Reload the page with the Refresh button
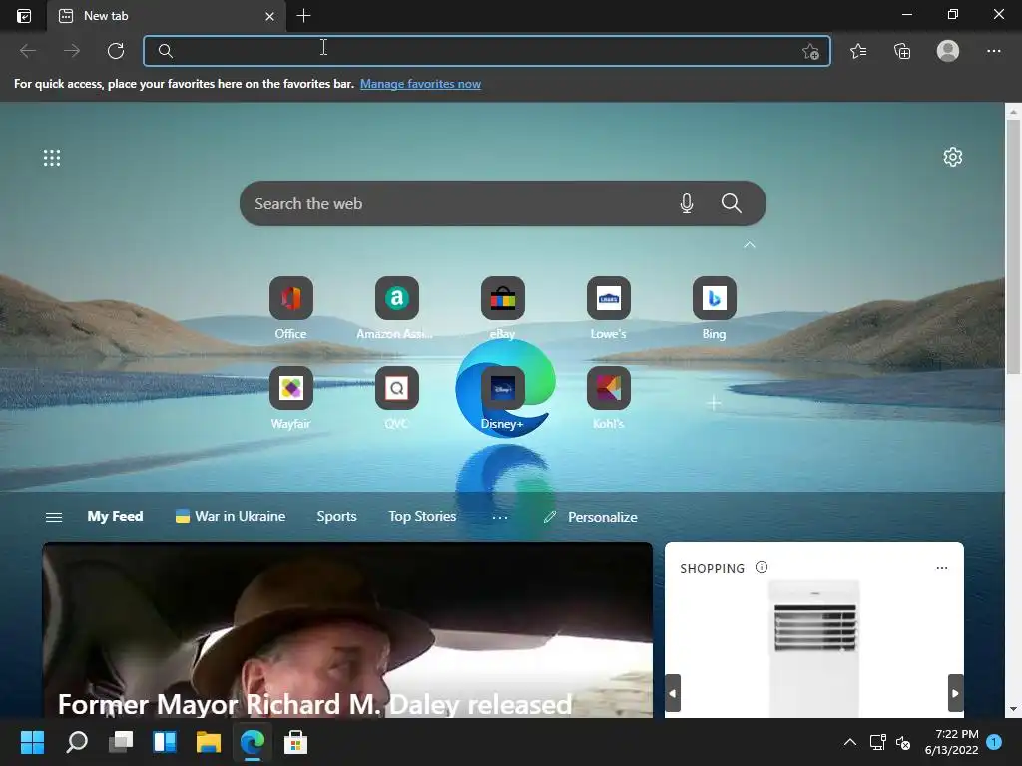The image size is (1022, 766). point(116,51)
